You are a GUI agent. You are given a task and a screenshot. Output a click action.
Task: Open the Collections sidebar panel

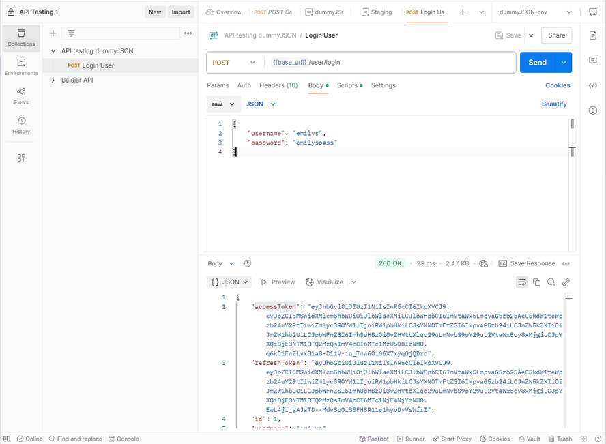tap(21, 38)
